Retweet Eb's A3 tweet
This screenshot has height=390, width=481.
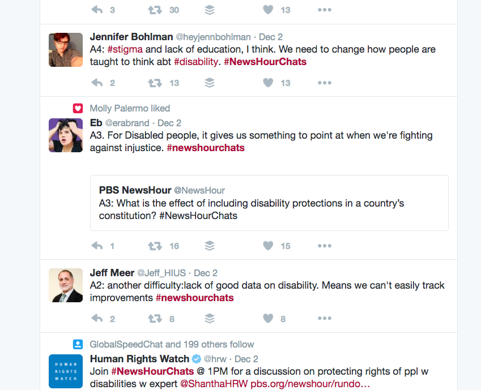155,246
